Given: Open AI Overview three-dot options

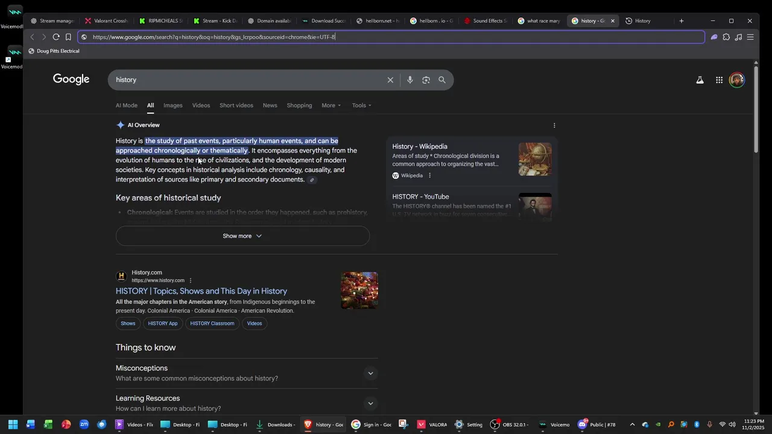Looking at the screenshot, I should (x=554, y=125).
